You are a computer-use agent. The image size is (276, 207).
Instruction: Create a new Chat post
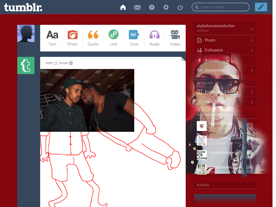pos(134,38)
